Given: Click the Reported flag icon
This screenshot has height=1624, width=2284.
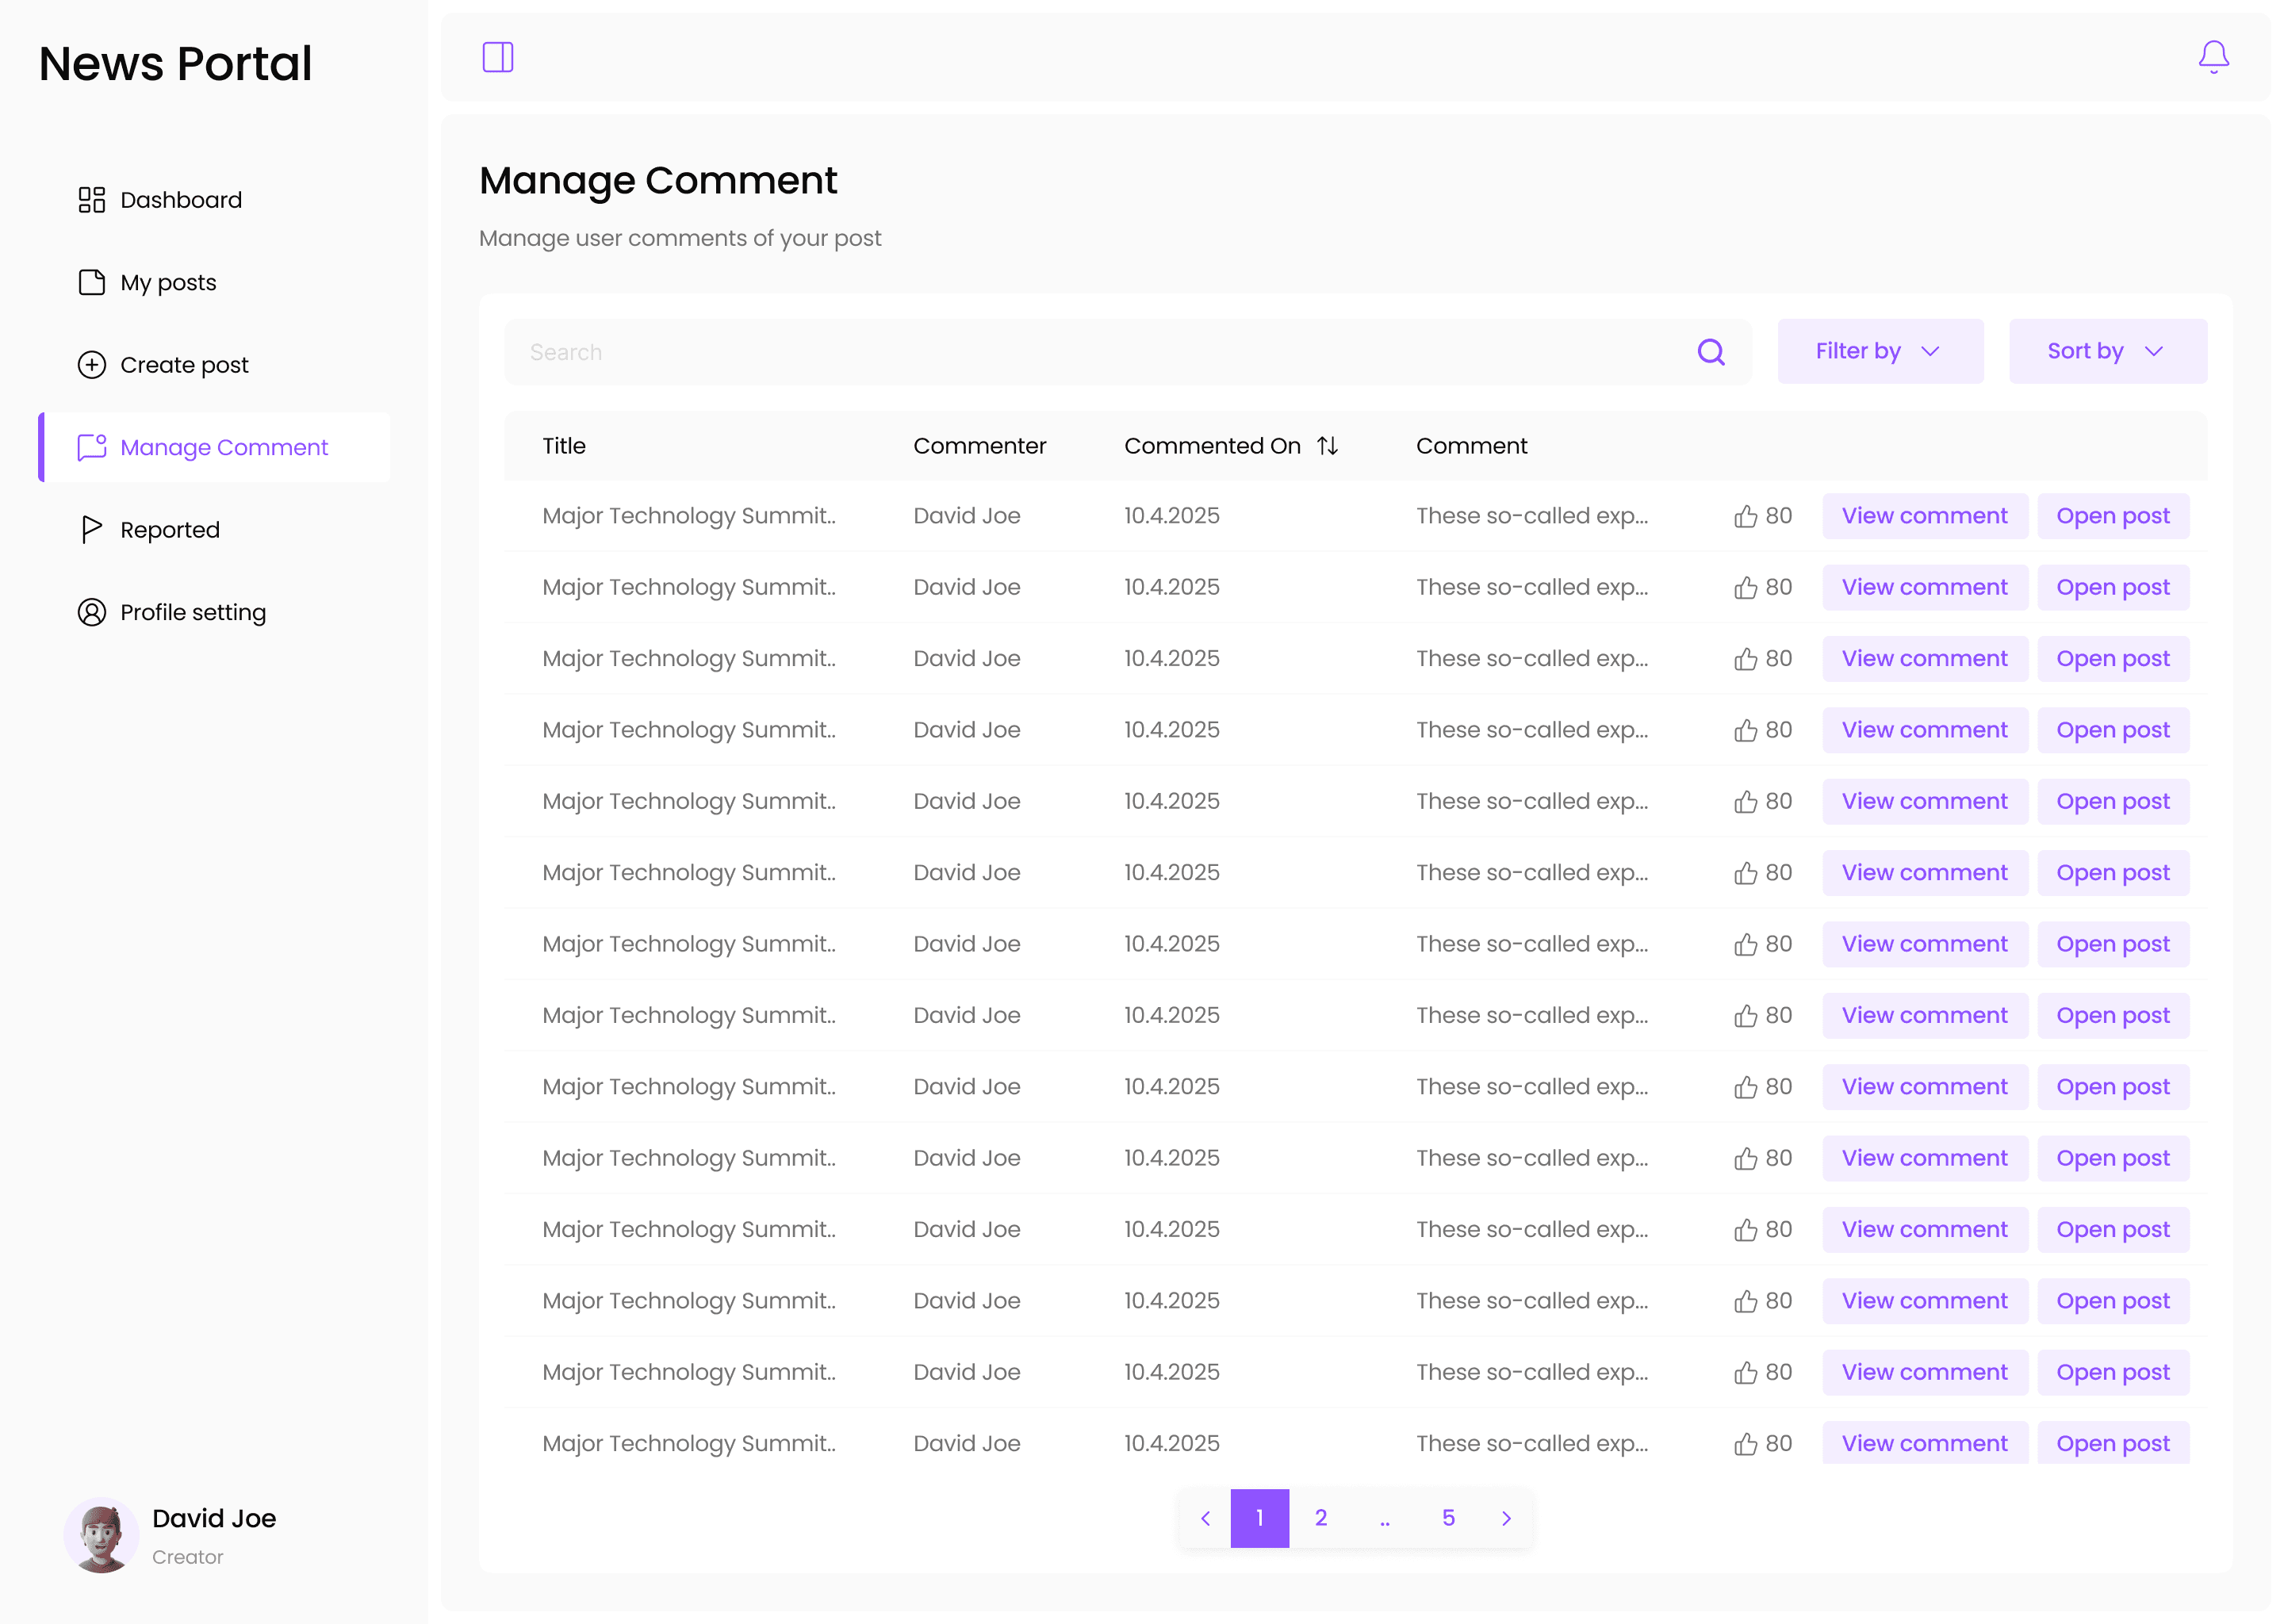Looking at the screenshot, I should (92, 529).
